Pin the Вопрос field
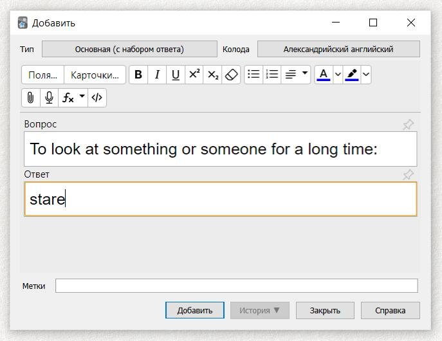The image size is (442, 341). tap(408, 125)
